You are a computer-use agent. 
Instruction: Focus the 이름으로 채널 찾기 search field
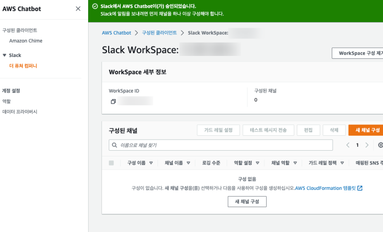221,145
